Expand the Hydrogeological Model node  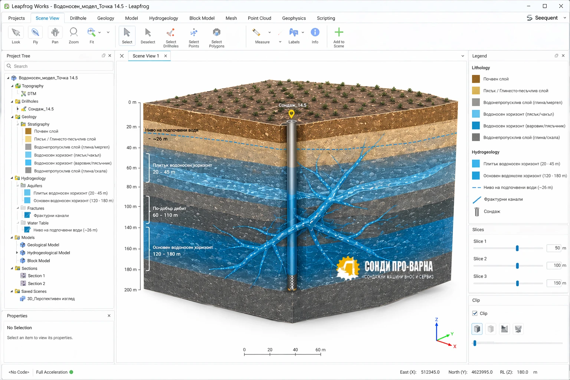coord(17,253)
